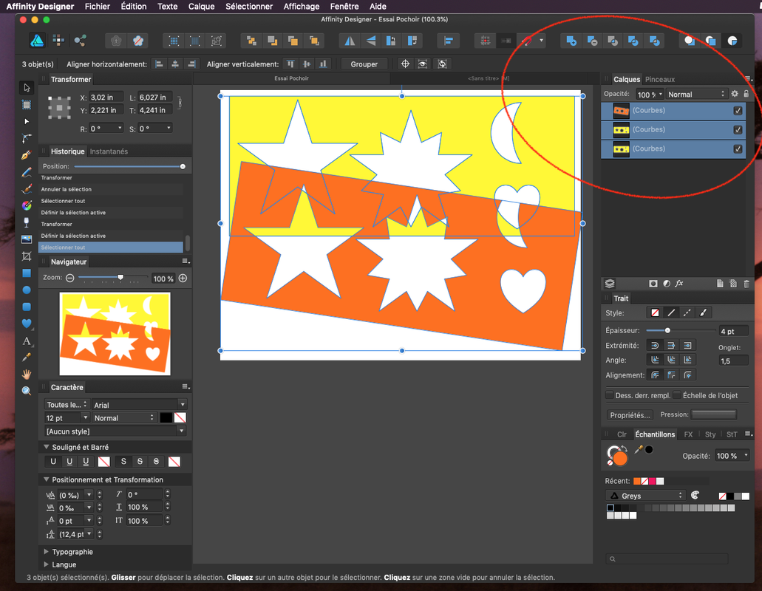
Task: Select the Node tool
Action: point(27,121)
